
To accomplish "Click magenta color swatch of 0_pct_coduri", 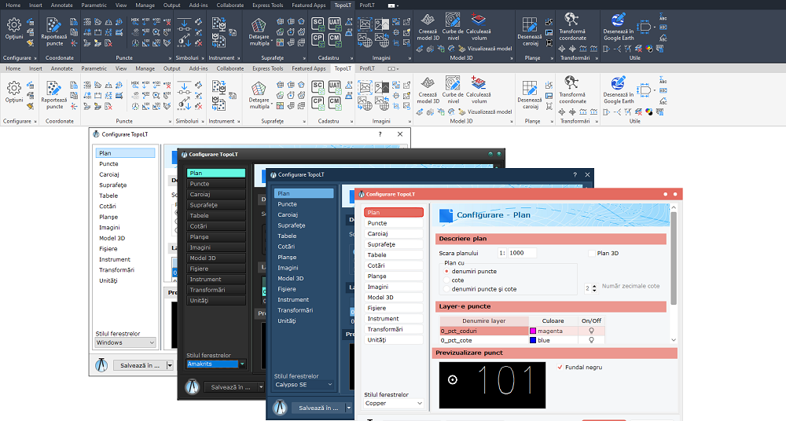I will [x=534, y=331].
